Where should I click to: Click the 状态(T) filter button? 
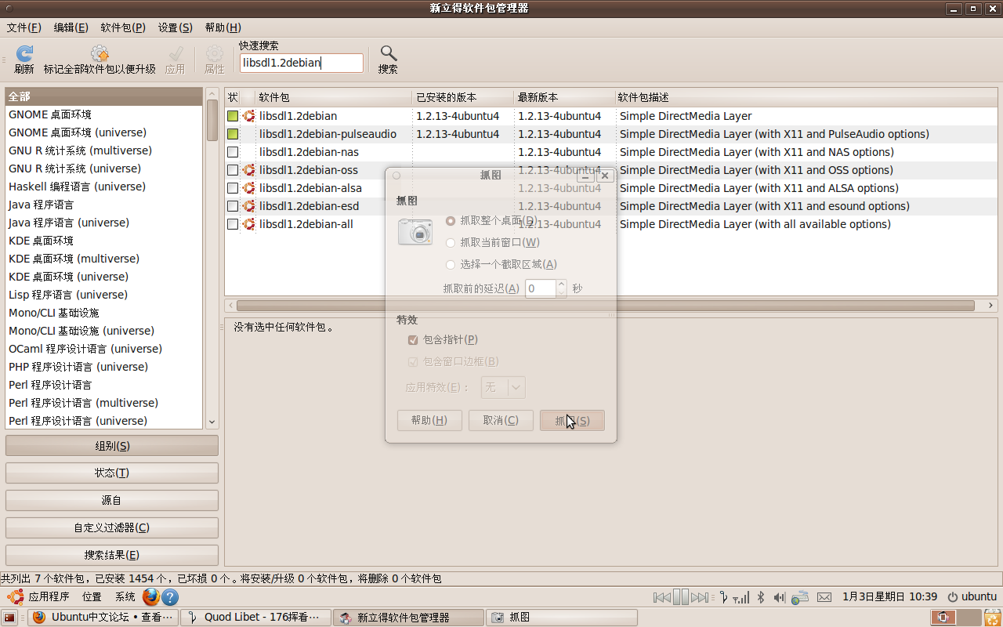(112, 473)
